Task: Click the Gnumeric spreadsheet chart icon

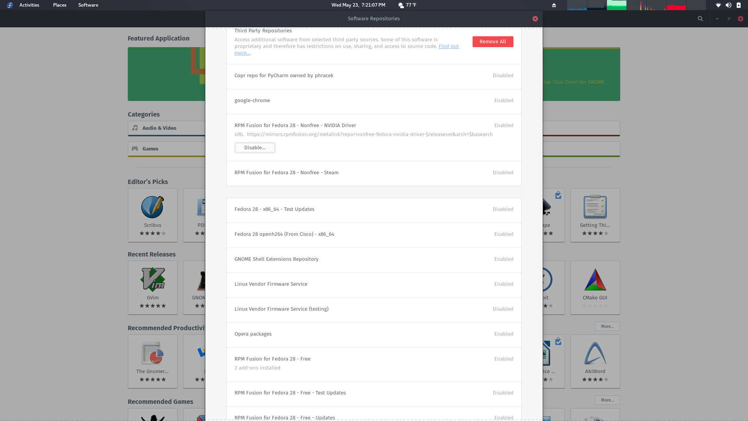Action: (152, 353)
